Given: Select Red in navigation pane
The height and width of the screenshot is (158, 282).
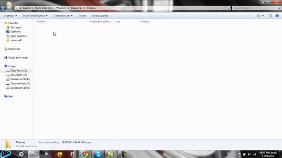Looking at the screenshot, I should pos(11,97).
